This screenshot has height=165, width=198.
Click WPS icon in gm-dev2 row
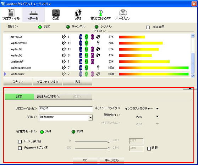coord(98,37)
